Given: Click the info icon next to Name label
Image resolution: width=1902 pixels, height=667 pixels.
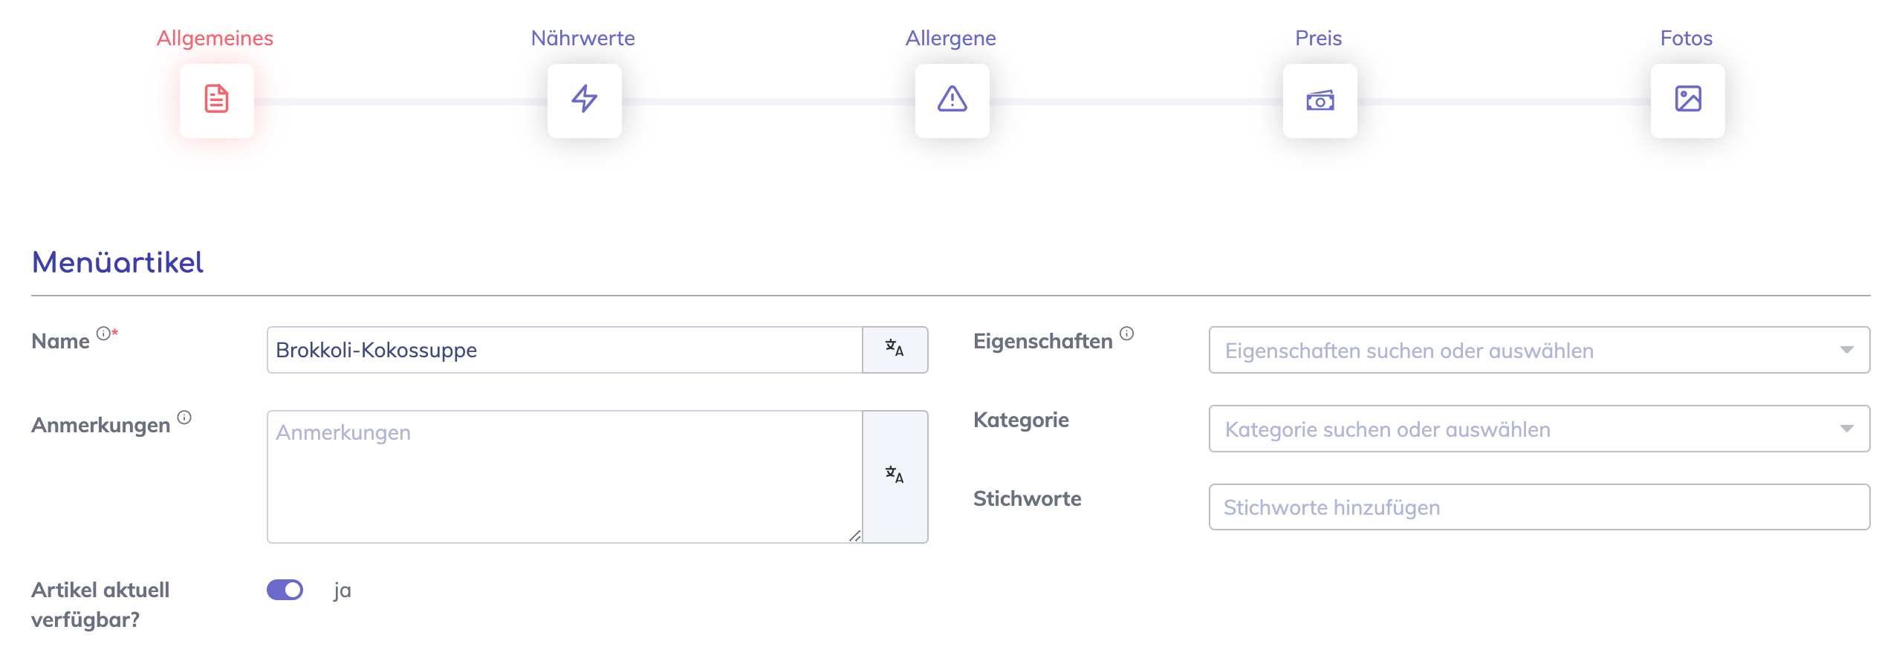Looking at the screenshot, I should 103,333.
